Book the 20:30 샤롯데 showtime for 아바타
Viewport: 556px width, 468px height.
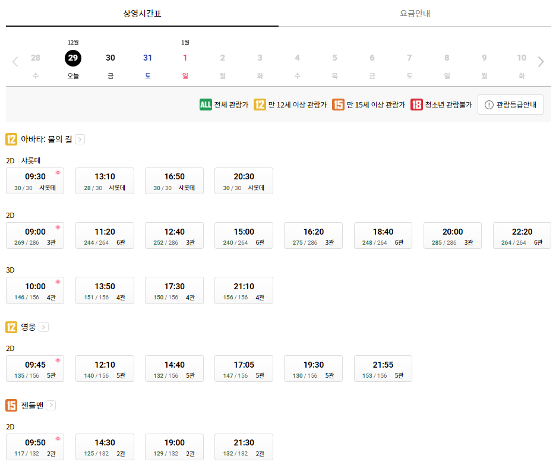coord(244,181)
